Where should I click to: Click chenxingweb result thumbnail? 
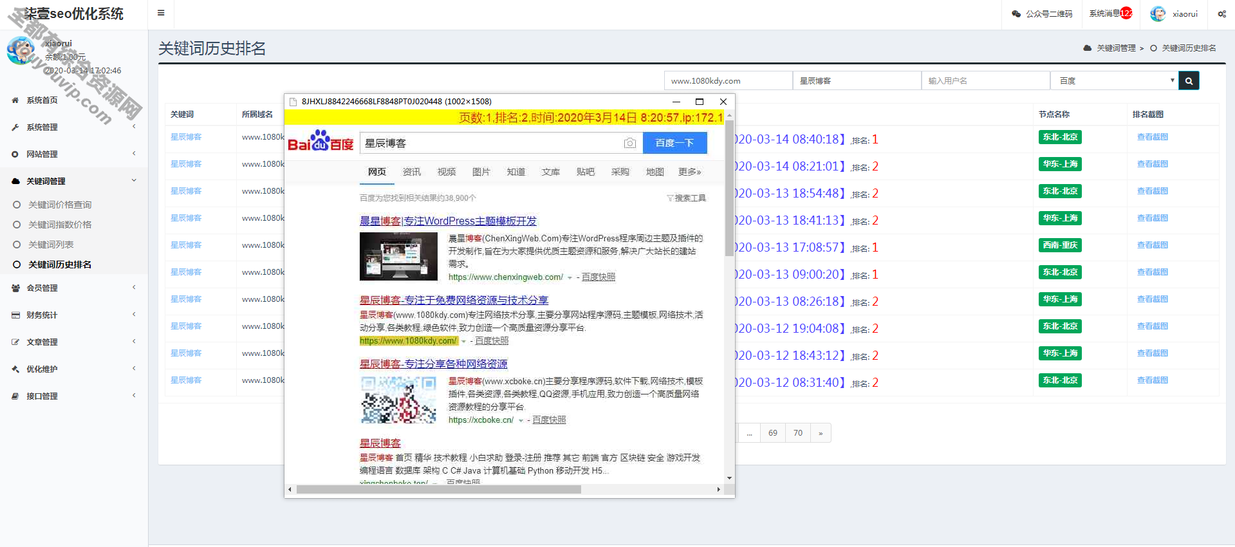pyautogui.click(x=398, y=257)
